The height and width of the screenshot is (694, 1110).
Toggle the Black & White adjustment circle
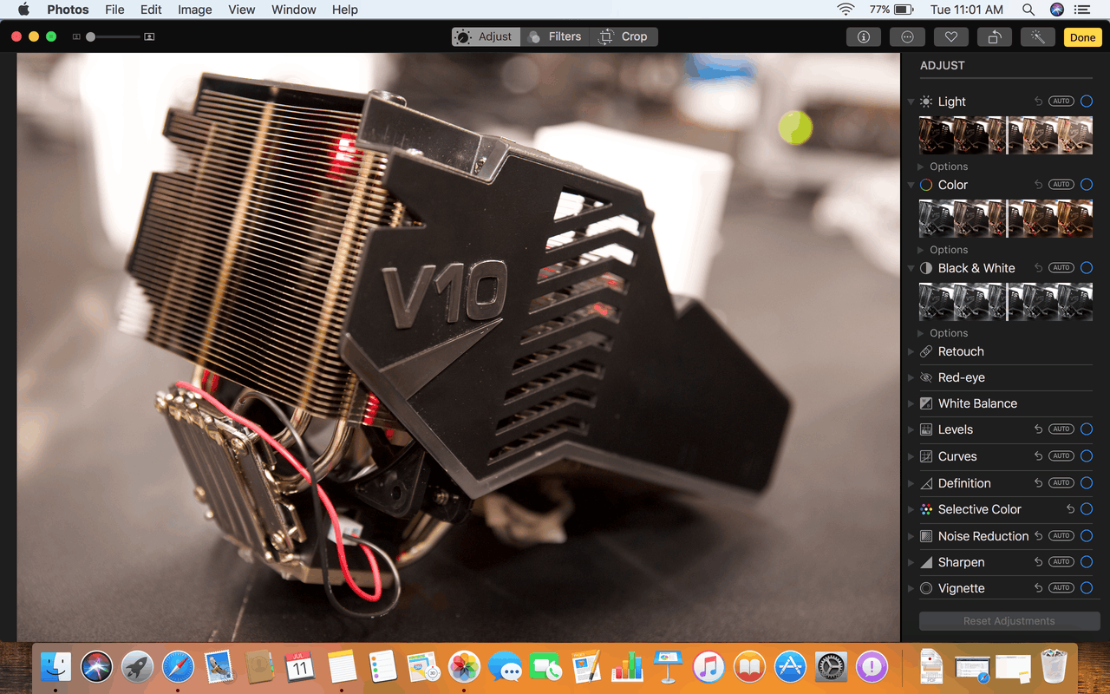[1087, 268]
